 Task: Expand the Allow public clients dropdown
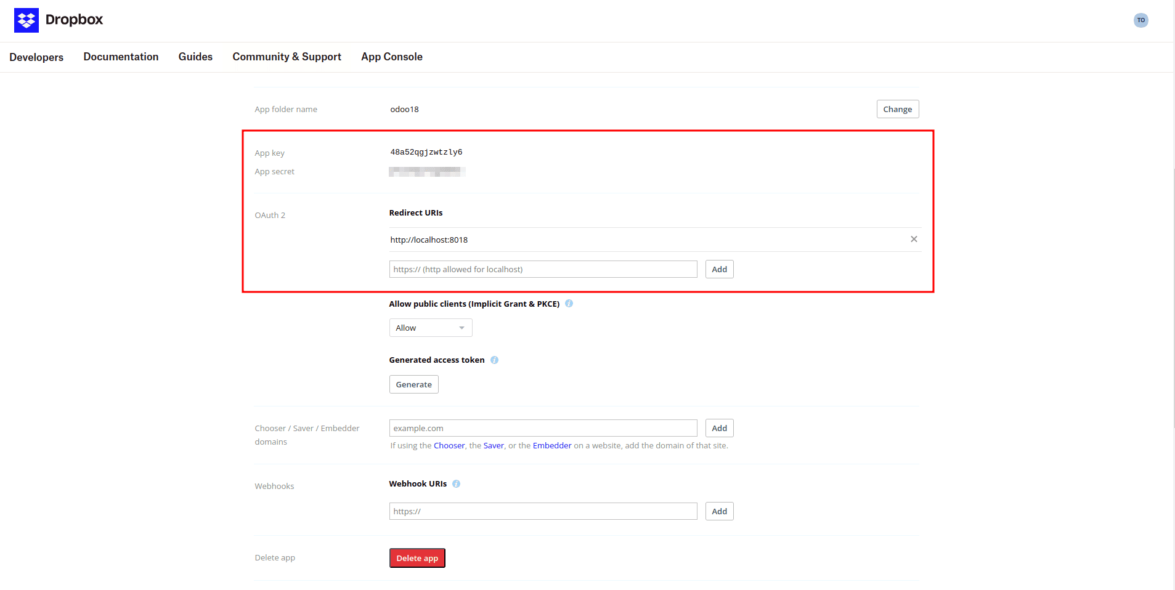(x=431, y=328)
